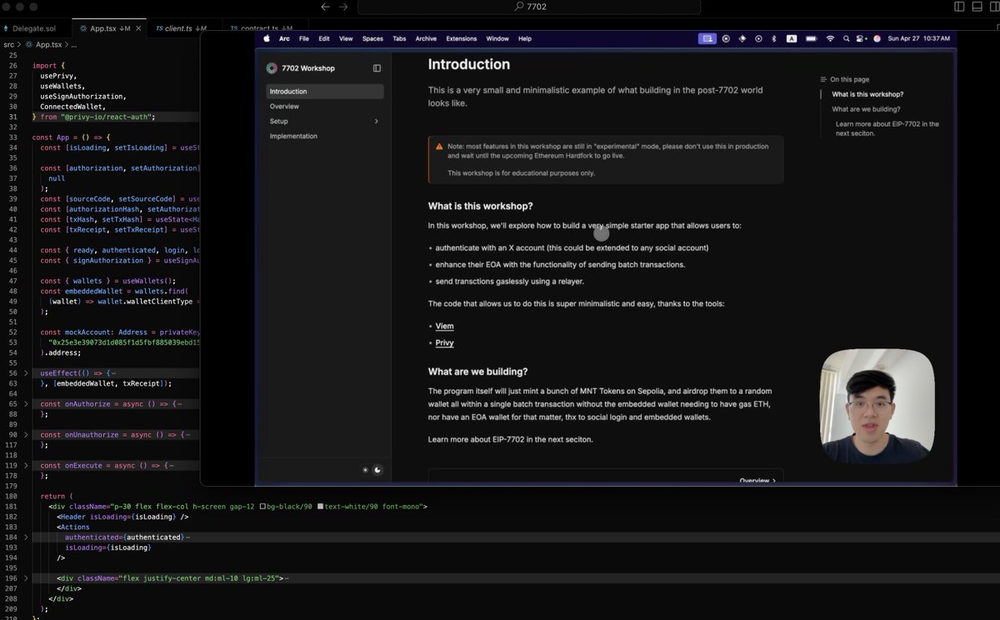The width and height of the screenshot is (1000, 620).
Task: Click the React icon on App.tsx tab
Action: (x=82, y=28)
